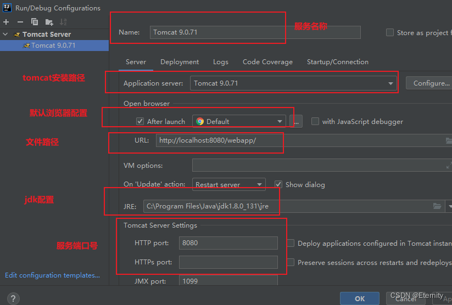Toggle Store as project file checkbox
Viewport: 452px width, 305px height.
[x=390, y=32]
